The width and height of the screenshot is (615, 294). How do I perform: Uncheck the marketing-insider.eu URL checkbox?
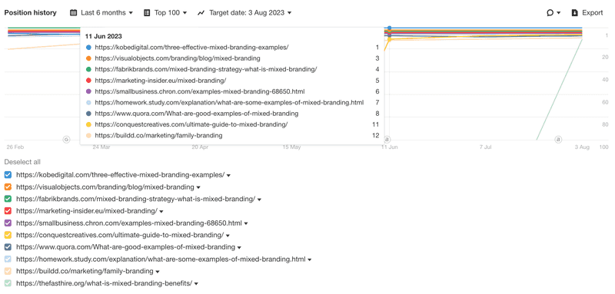pyautogui.click(x=8, y=211)
